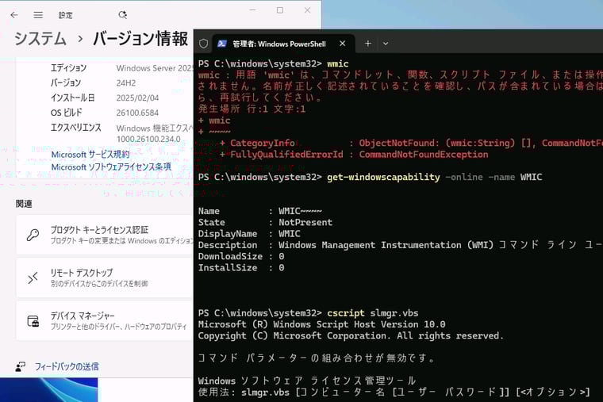This screenshot has width=603, height=402.
Task: Open the Settings hamburger navigation menu
Action: [38, 15]
